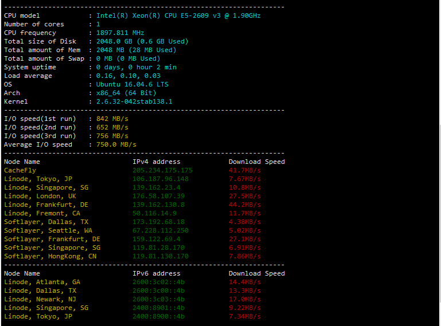Click the IP address 205.234.175.175
Viewport: 441px width, 326px height.
[x=162, y=170]
